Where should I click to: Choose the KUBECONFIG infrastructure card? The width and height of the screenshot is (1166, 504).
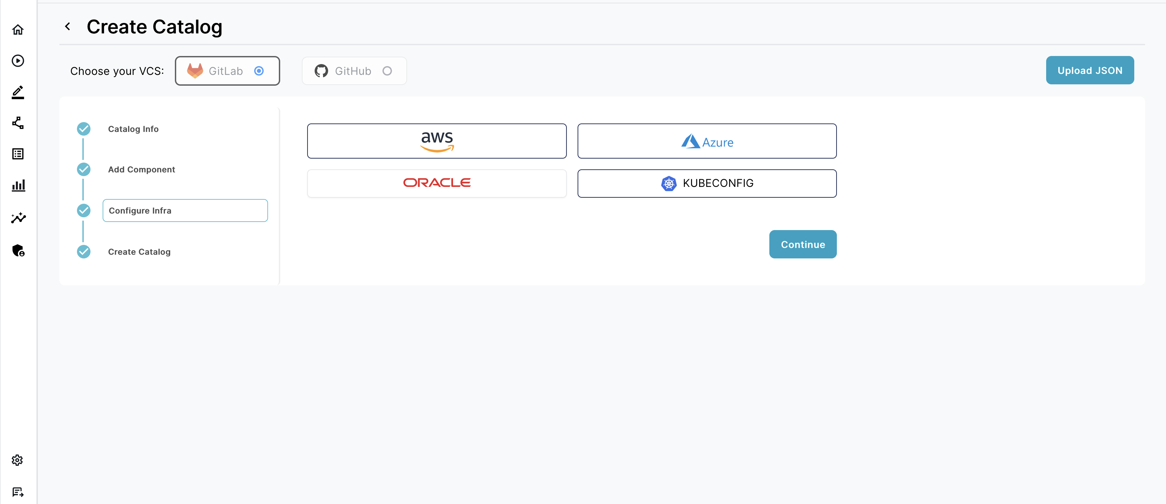click(x=707, y=183)
